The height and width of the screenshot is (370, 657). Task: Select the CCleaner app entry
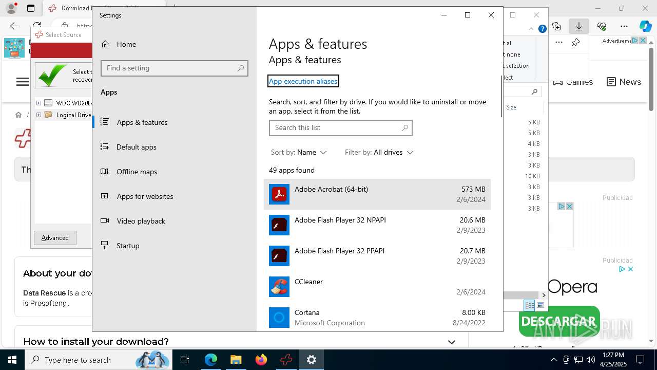pos(377,287)
